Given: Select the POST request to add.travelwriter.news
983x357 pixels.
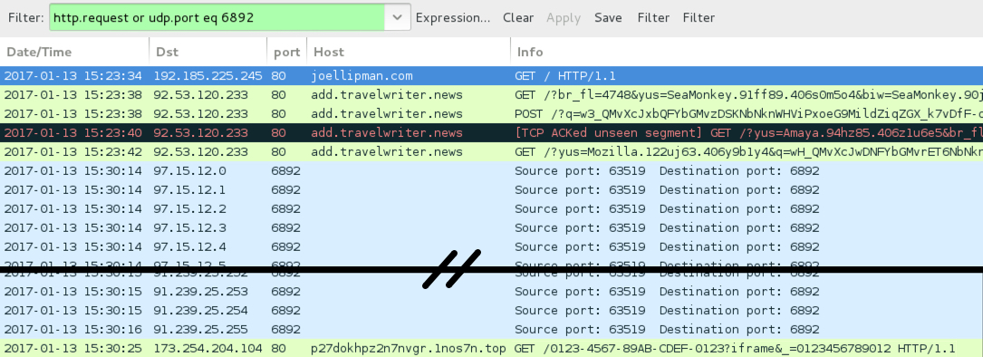Looking at the screenshot, I should tap(491, 113).
